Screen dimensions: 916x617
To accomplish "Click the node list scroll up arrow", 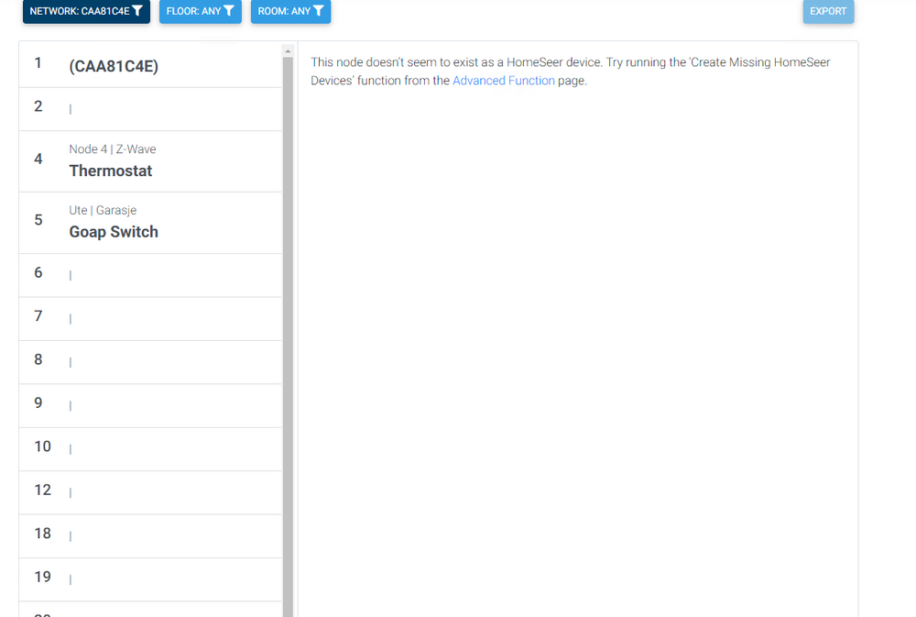I will (x=288, y=51).
